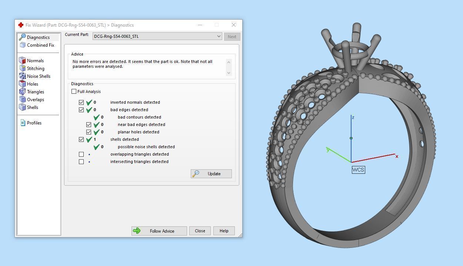Switch to the Shells page
The width and height of the screenshot is (463, 266).
point(33,107)
